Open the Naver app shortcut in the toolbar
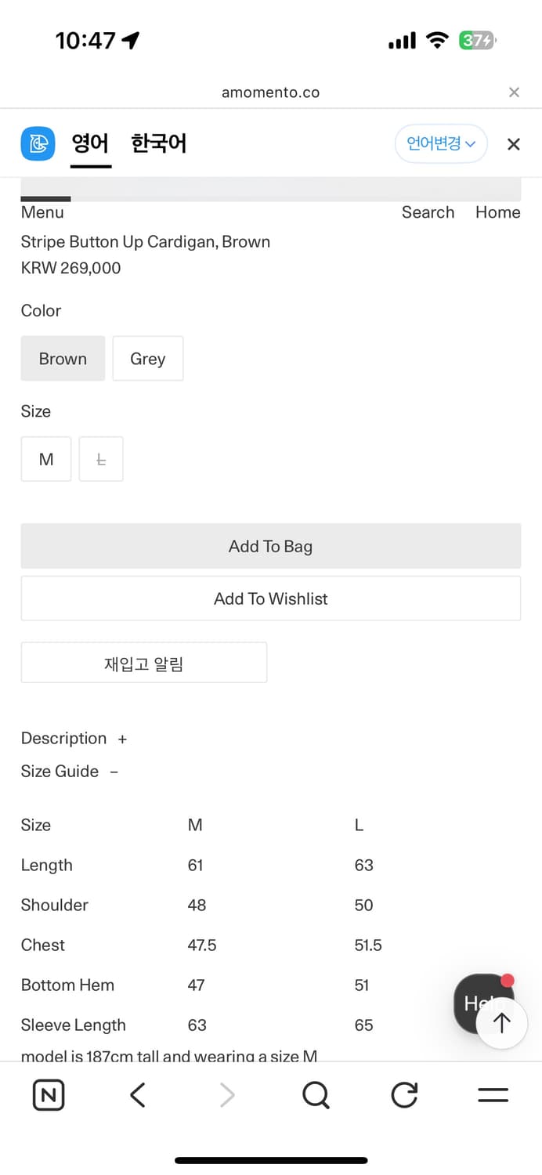The image size is (542, 1175). 48,1095
